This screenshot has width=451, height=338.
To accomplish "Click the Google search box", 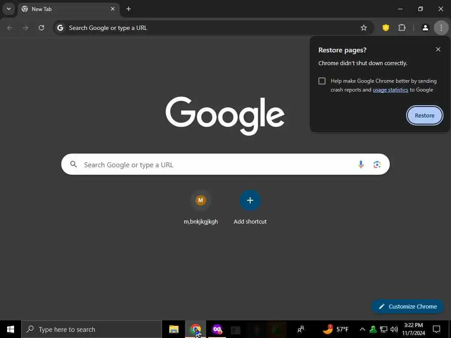I will tap(225, 165).
